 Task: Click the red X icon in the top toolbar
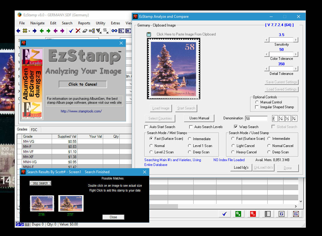point(78,31)
